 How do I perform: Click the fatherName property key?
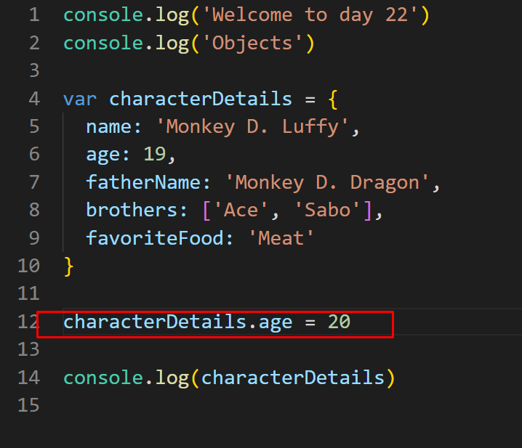point(143,182)
